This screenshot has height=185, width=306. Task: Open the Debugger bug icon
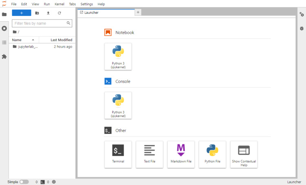click(302, 28)
